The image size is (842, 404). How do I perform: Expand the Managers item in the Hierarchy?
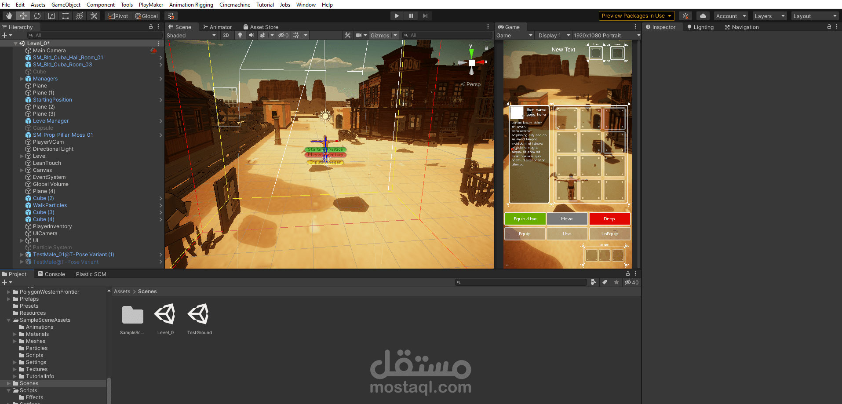click(x=21, y=78)
